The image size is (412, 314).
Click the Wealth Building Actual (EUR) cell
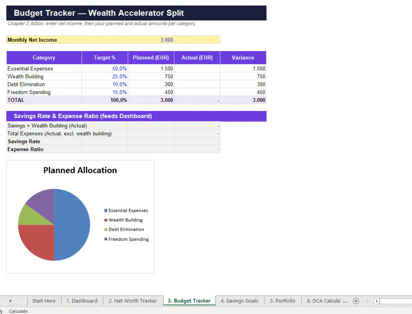197,76
